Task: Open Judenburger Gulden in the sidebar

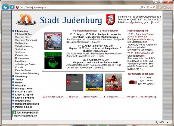Action: click(x=26, y=64)
